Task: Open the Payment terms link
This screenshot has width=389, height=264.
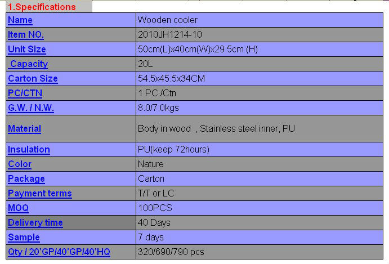Action: [x=40, y=194]
